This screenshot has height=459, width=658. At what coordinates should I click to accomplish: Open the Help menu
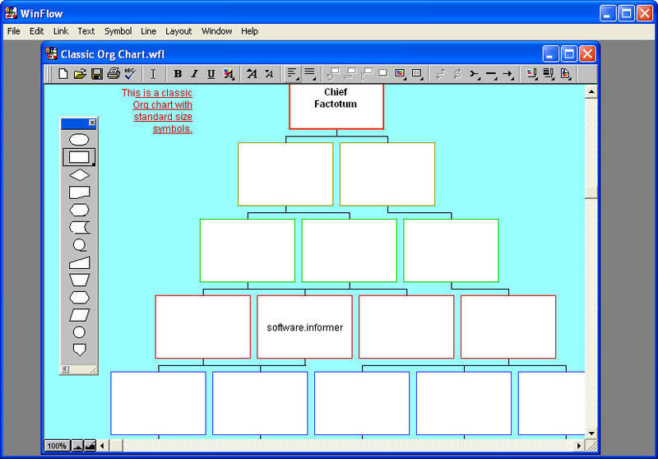249,31
